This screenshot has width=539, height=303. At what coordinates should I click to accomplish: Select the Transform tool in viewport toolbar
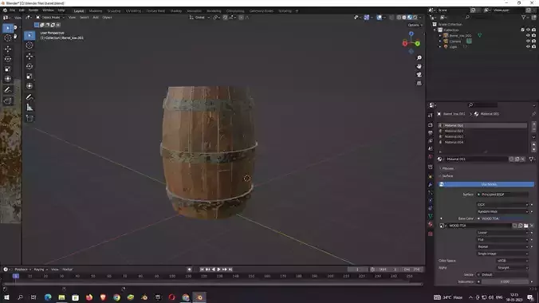click(30, 86)
